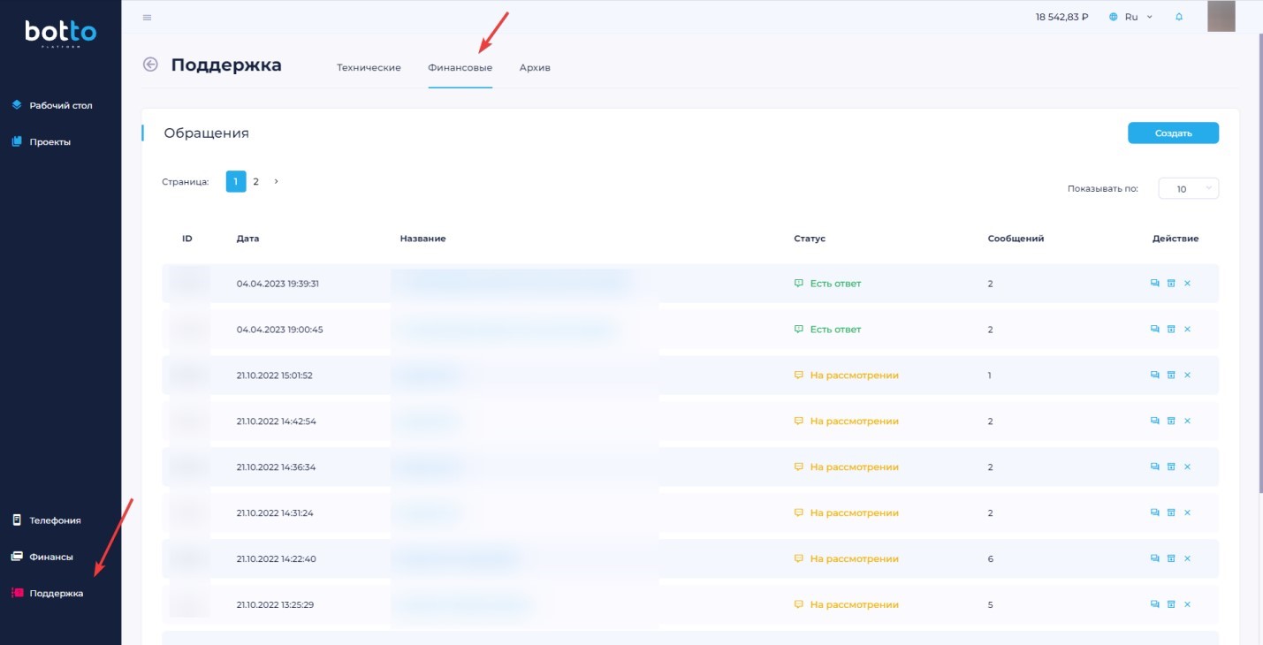The image size is (1263, 645).
Task: Go to next page using pagination chevron
Action: (276, 181)
